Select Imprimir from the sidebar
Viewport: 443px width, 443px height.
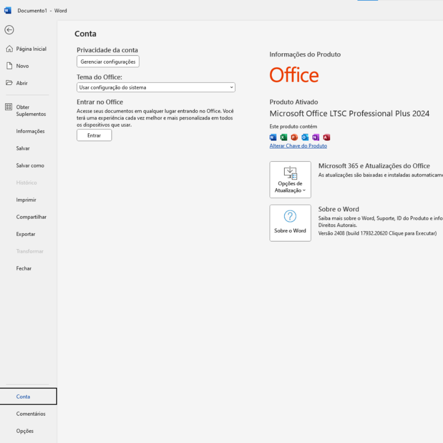click(26, 200)
